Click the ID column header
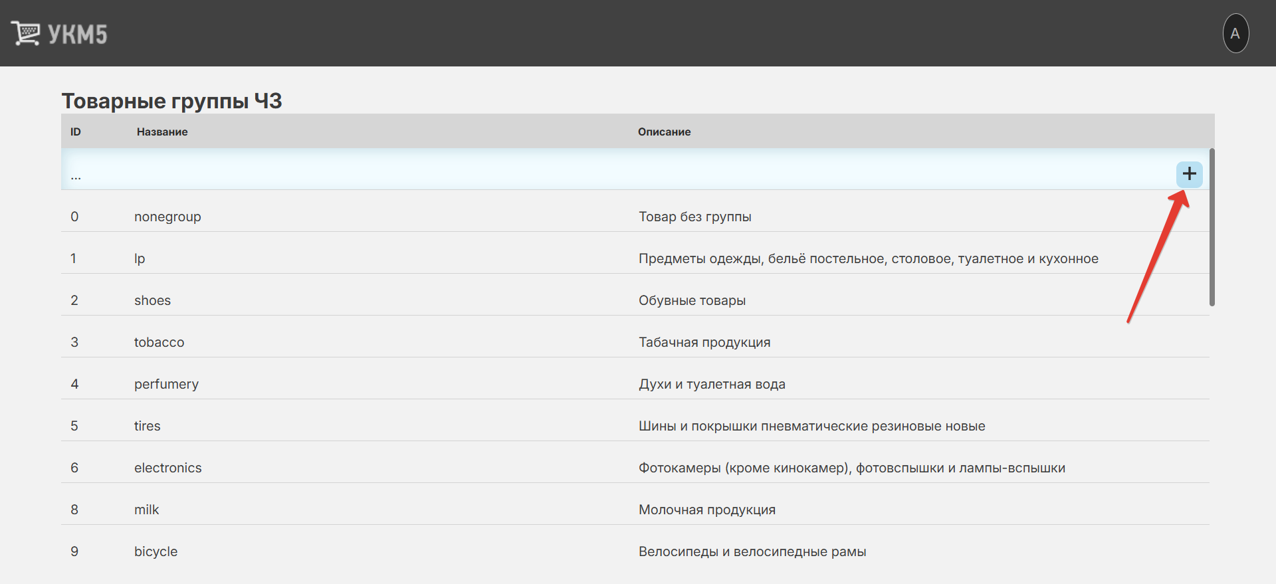The height and width of the screenshot is (584, 1276). (x=76, y=132)
